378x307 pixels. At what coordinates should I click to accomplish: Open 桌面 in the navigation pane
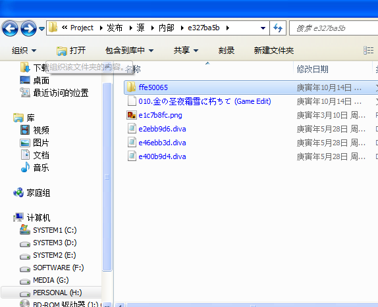(x=34, y=80)
